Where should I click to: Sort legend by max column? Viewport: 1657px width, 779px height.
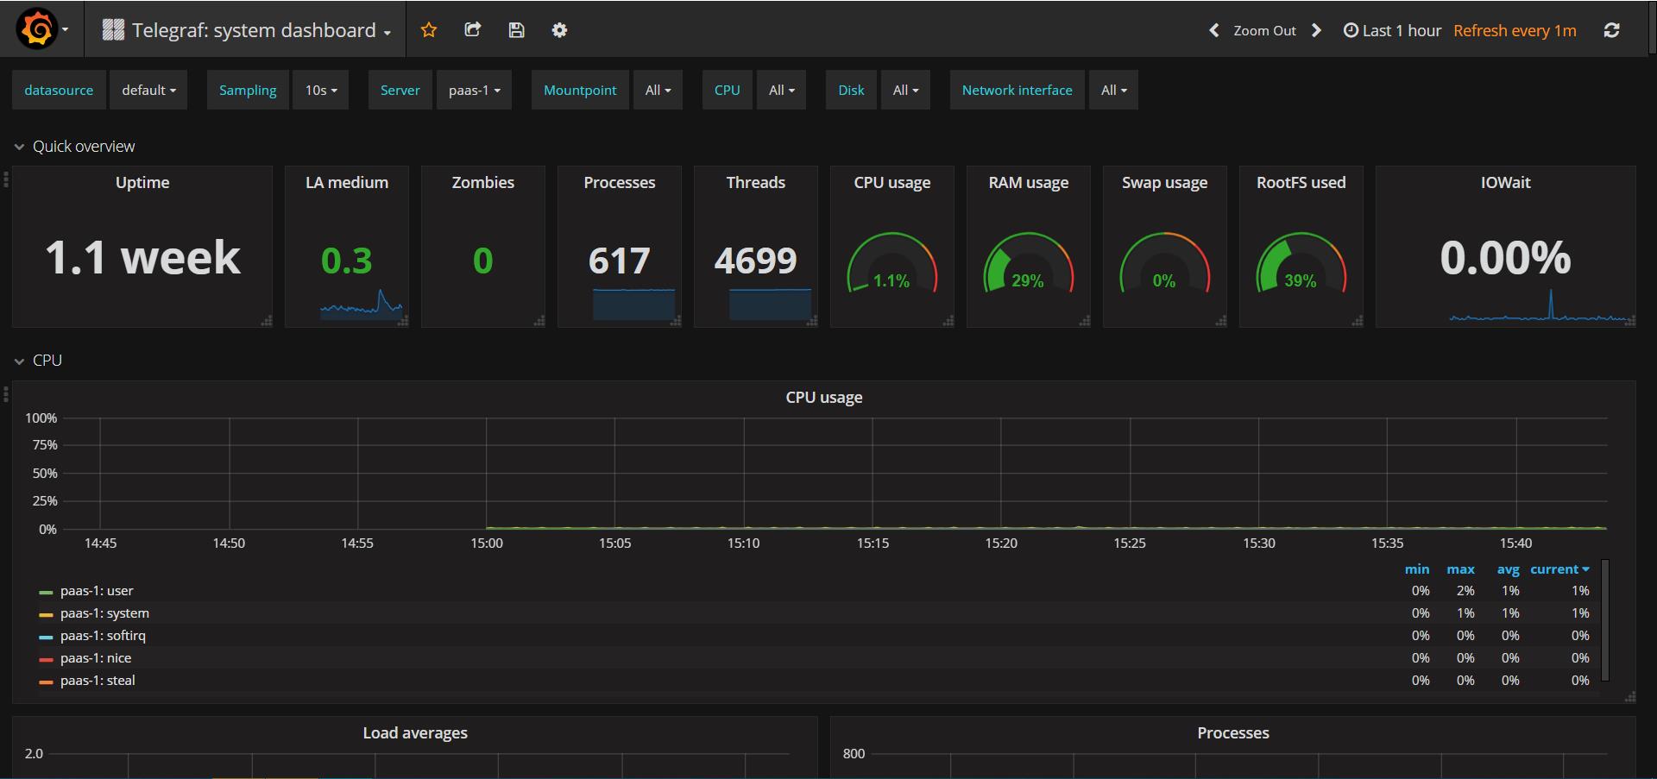pos(1460,569)
